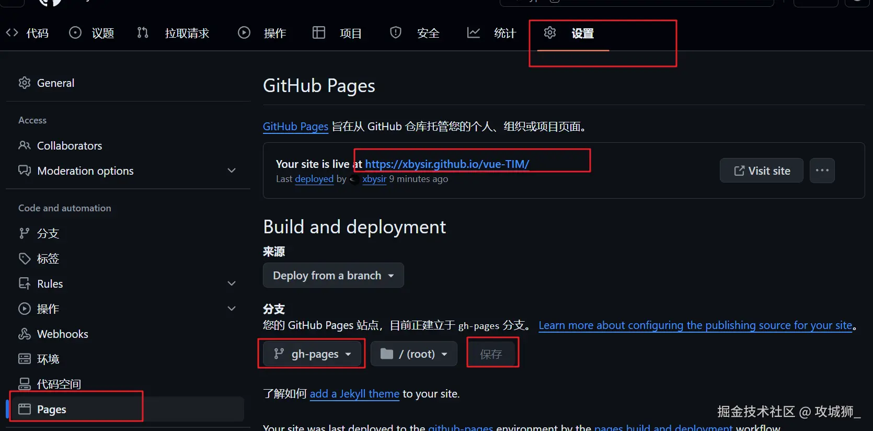Open 环境 environments settings
This screenshot has height=431, width=873.
point(128,359)
